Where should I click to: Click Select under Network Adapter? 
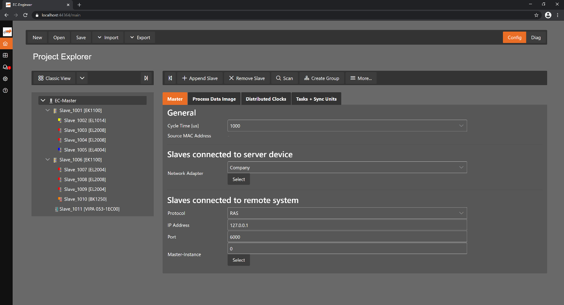[x=238, y=179]
